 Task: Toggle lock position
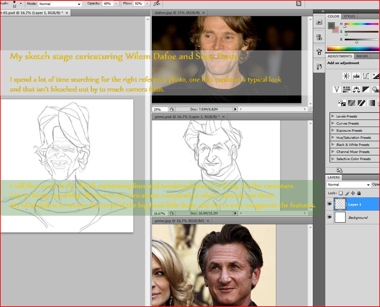353,193
